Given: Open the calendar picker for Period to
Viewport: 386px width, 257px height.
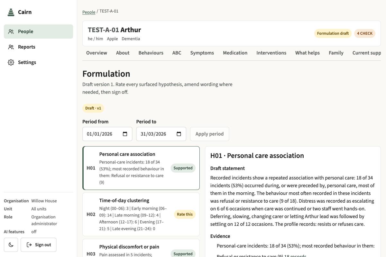Looking at the screenshot, I should pyautogui.click(x=179, y=134).
